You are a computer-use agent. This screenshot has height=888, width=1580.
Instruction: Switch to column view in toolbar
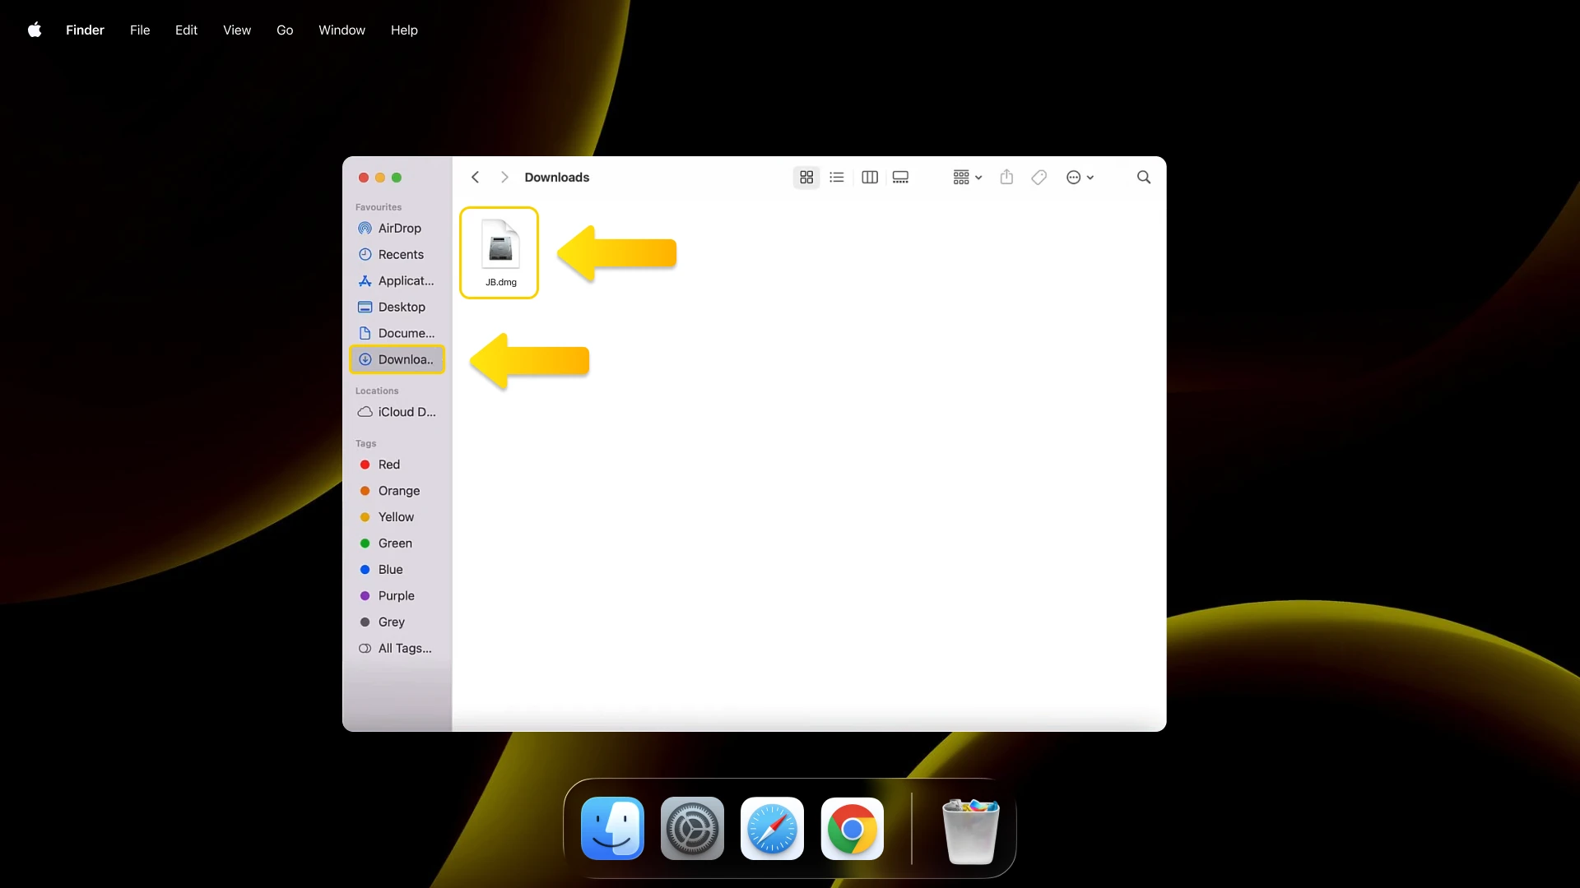(x=870, y=177)
